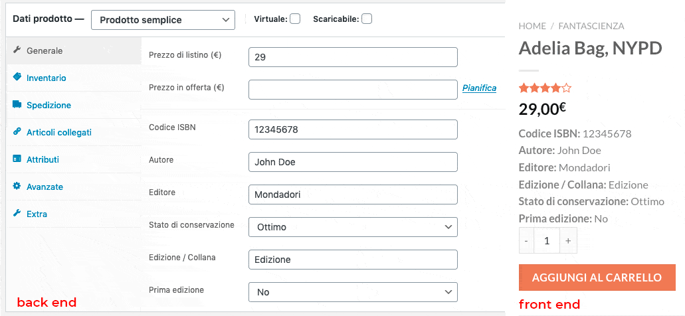Open the Prodotto semplice product type dropdown
This screenshot has width=685, height=316.
point(163,20)
